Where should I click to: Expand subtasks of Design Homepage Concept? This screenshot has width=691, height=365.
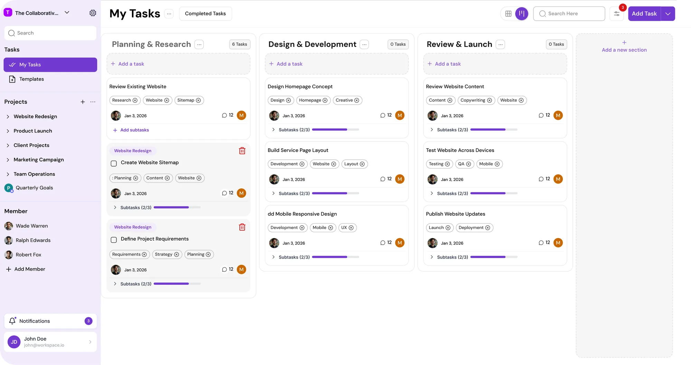[273, 130]
